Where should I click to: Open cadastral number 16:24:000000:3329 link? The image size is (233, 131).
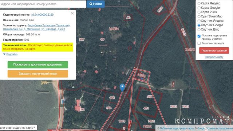click(42, 15)
